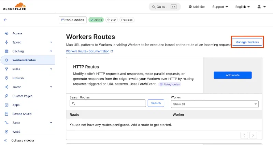
Task: Click the Free plan badge
Action: [x=127, y=20]
